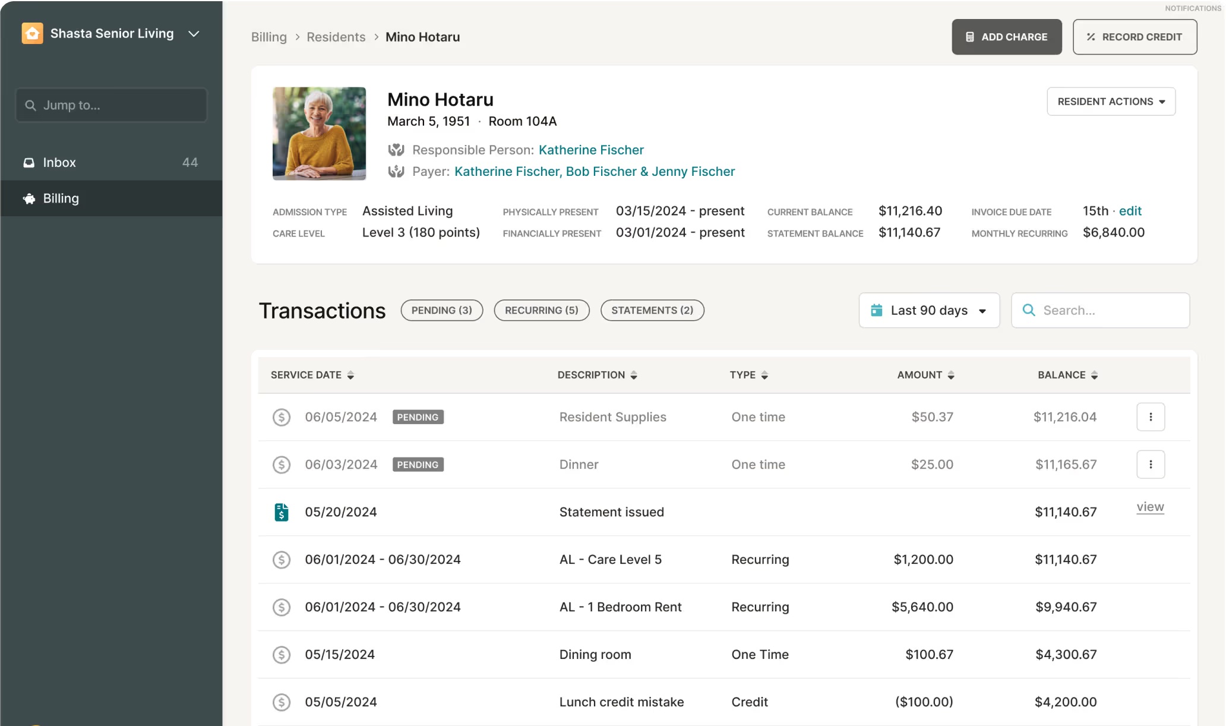Open Katherine Fischer responsible person link

[590, 150]
